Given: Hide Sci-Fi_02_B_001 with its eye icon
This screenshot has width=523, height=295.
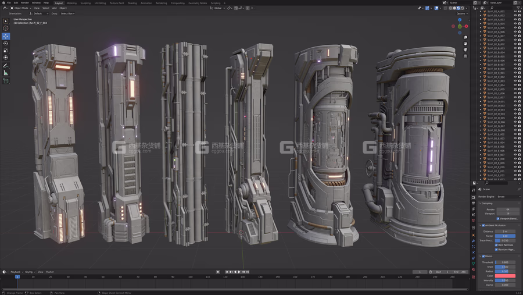Looking at the screenshot, I should pyautogui.click(x=515, y=40).
